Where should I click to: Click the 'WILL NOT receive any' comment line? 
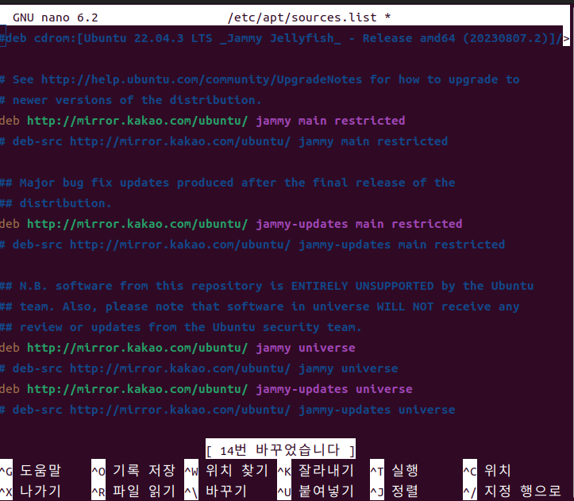point(260,306)
